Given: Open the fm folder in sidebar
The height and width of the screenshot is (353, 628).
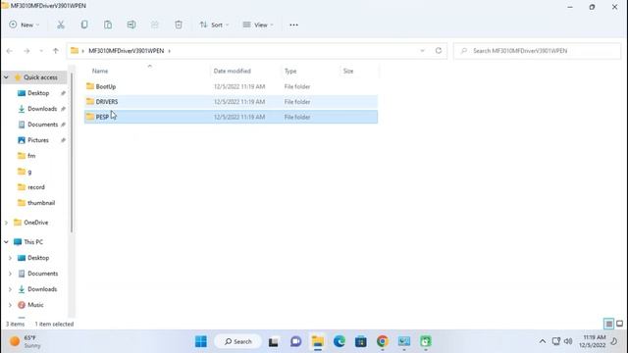Looking at the screenshot, I should coord(31,156).
